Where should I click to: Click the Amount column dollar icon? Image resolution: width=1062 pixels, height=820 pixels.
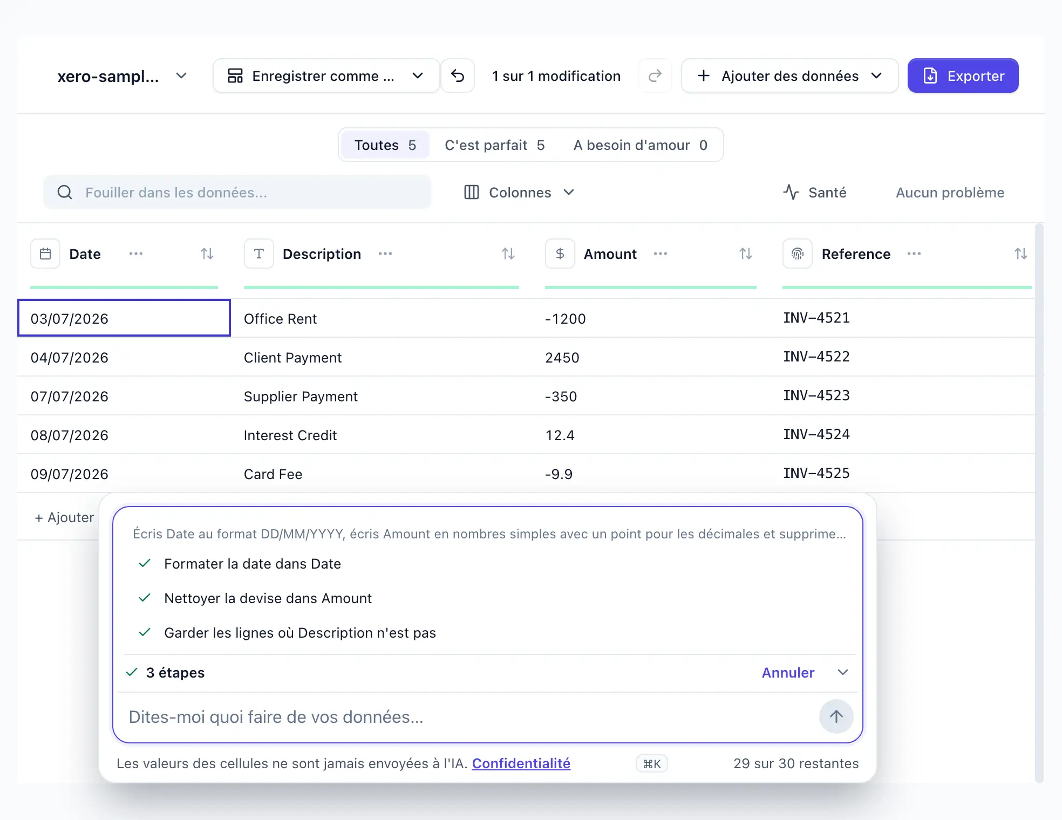[x=560, y=254]
